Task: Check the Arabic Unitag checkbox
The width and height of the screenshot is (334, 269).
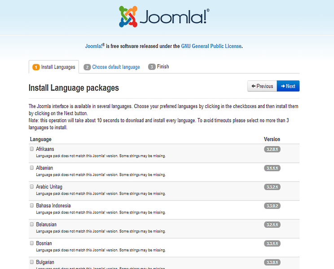Action: [x=32, y=187]
